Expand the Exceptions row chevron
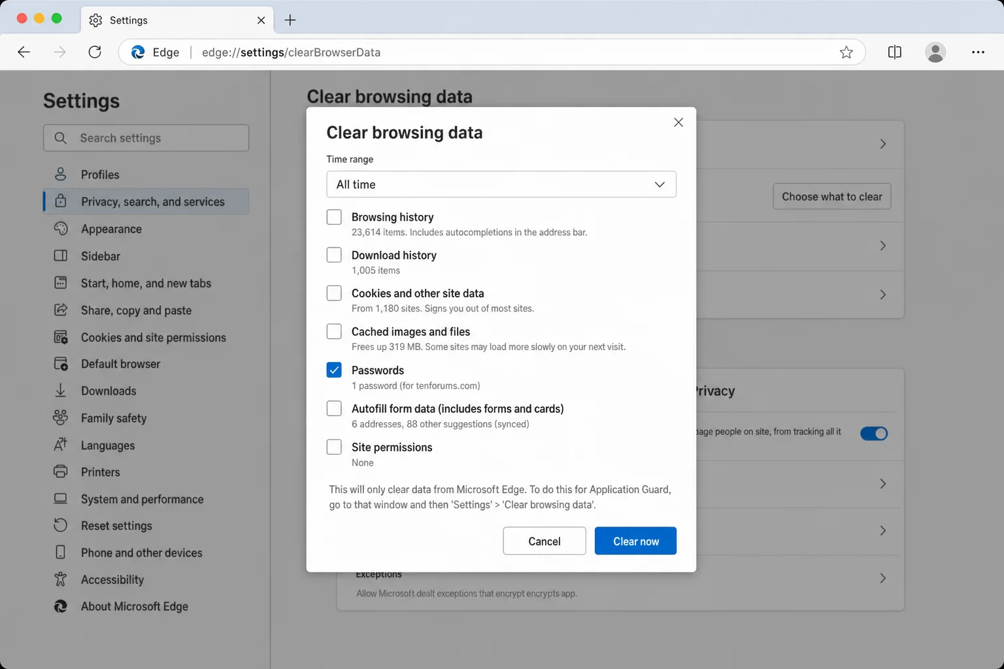 (x=882, y=578)
